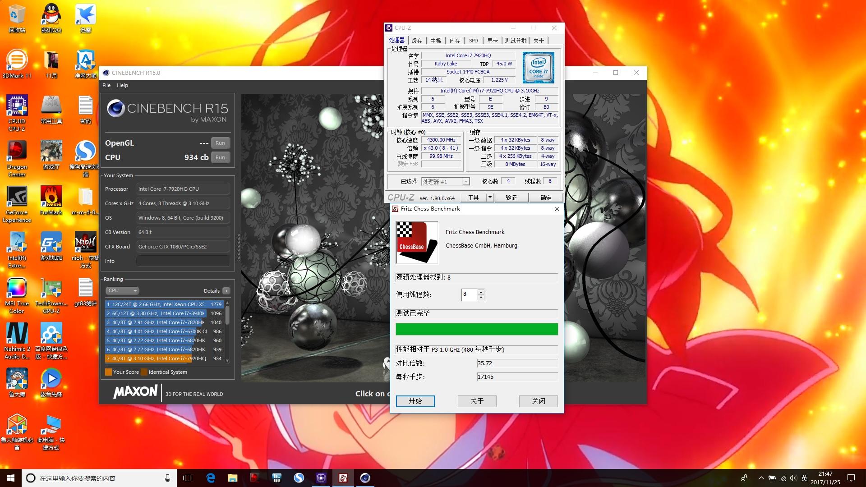866x487 pixels.
Task: Select the highlighted i7-7920HQ ranking row
Action: (165, 358)
